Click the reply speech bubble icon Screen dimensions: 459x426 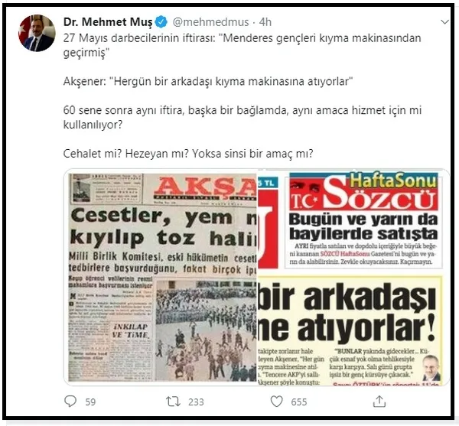pyautogui.click(x=70, y=401)
